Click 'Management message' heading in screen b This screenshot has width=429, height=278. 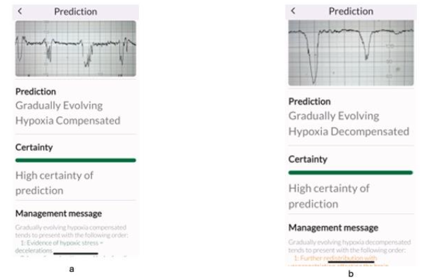coord(333,227)
